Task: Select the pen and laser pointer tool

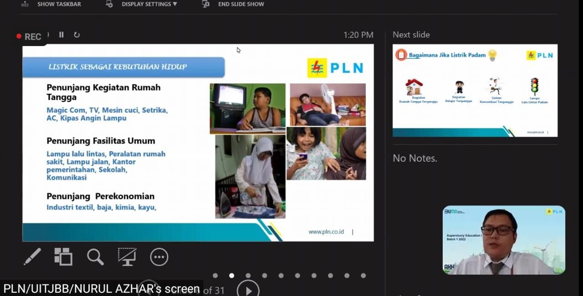Action: click(x=31, y=257)
